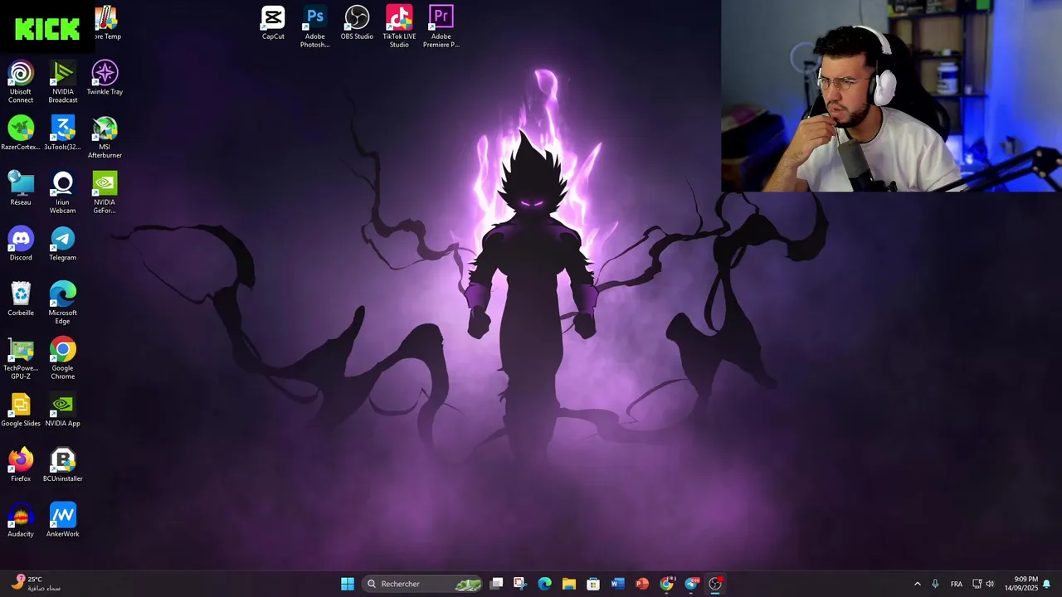Switch to OBS Studio in the taskbar
This screenshot has height=597, width=1062.
pyautogui.click(x=715, y=584)
